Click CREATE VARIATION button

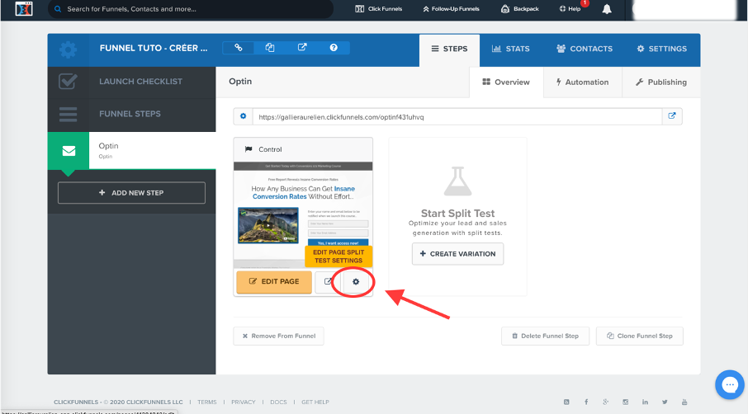click(x=458, y=254)
